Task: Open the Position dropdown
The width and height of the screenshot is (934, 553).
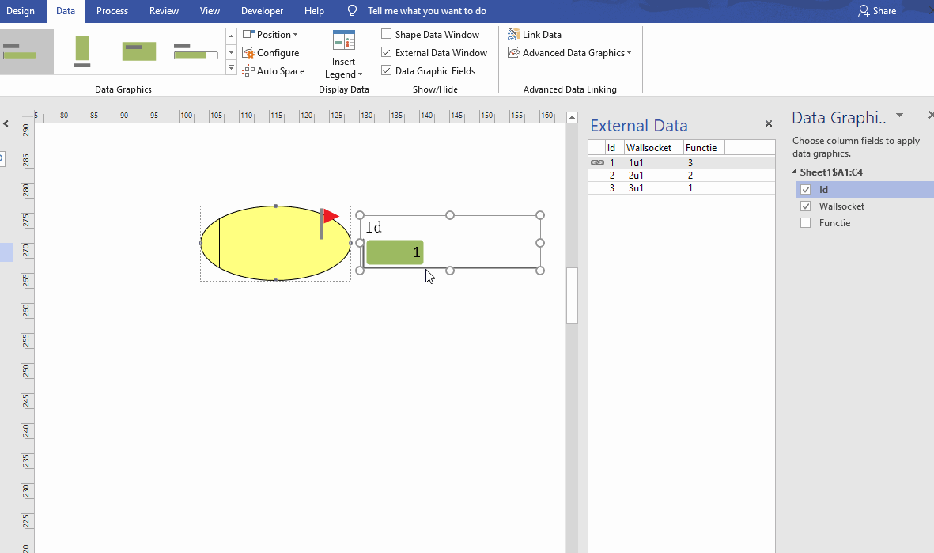Action: (270, 35)
